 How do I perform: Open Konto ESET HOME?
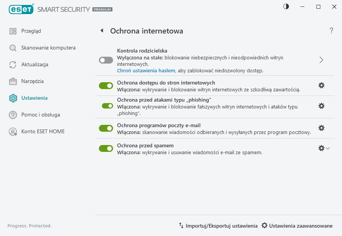tap(43, 131)
